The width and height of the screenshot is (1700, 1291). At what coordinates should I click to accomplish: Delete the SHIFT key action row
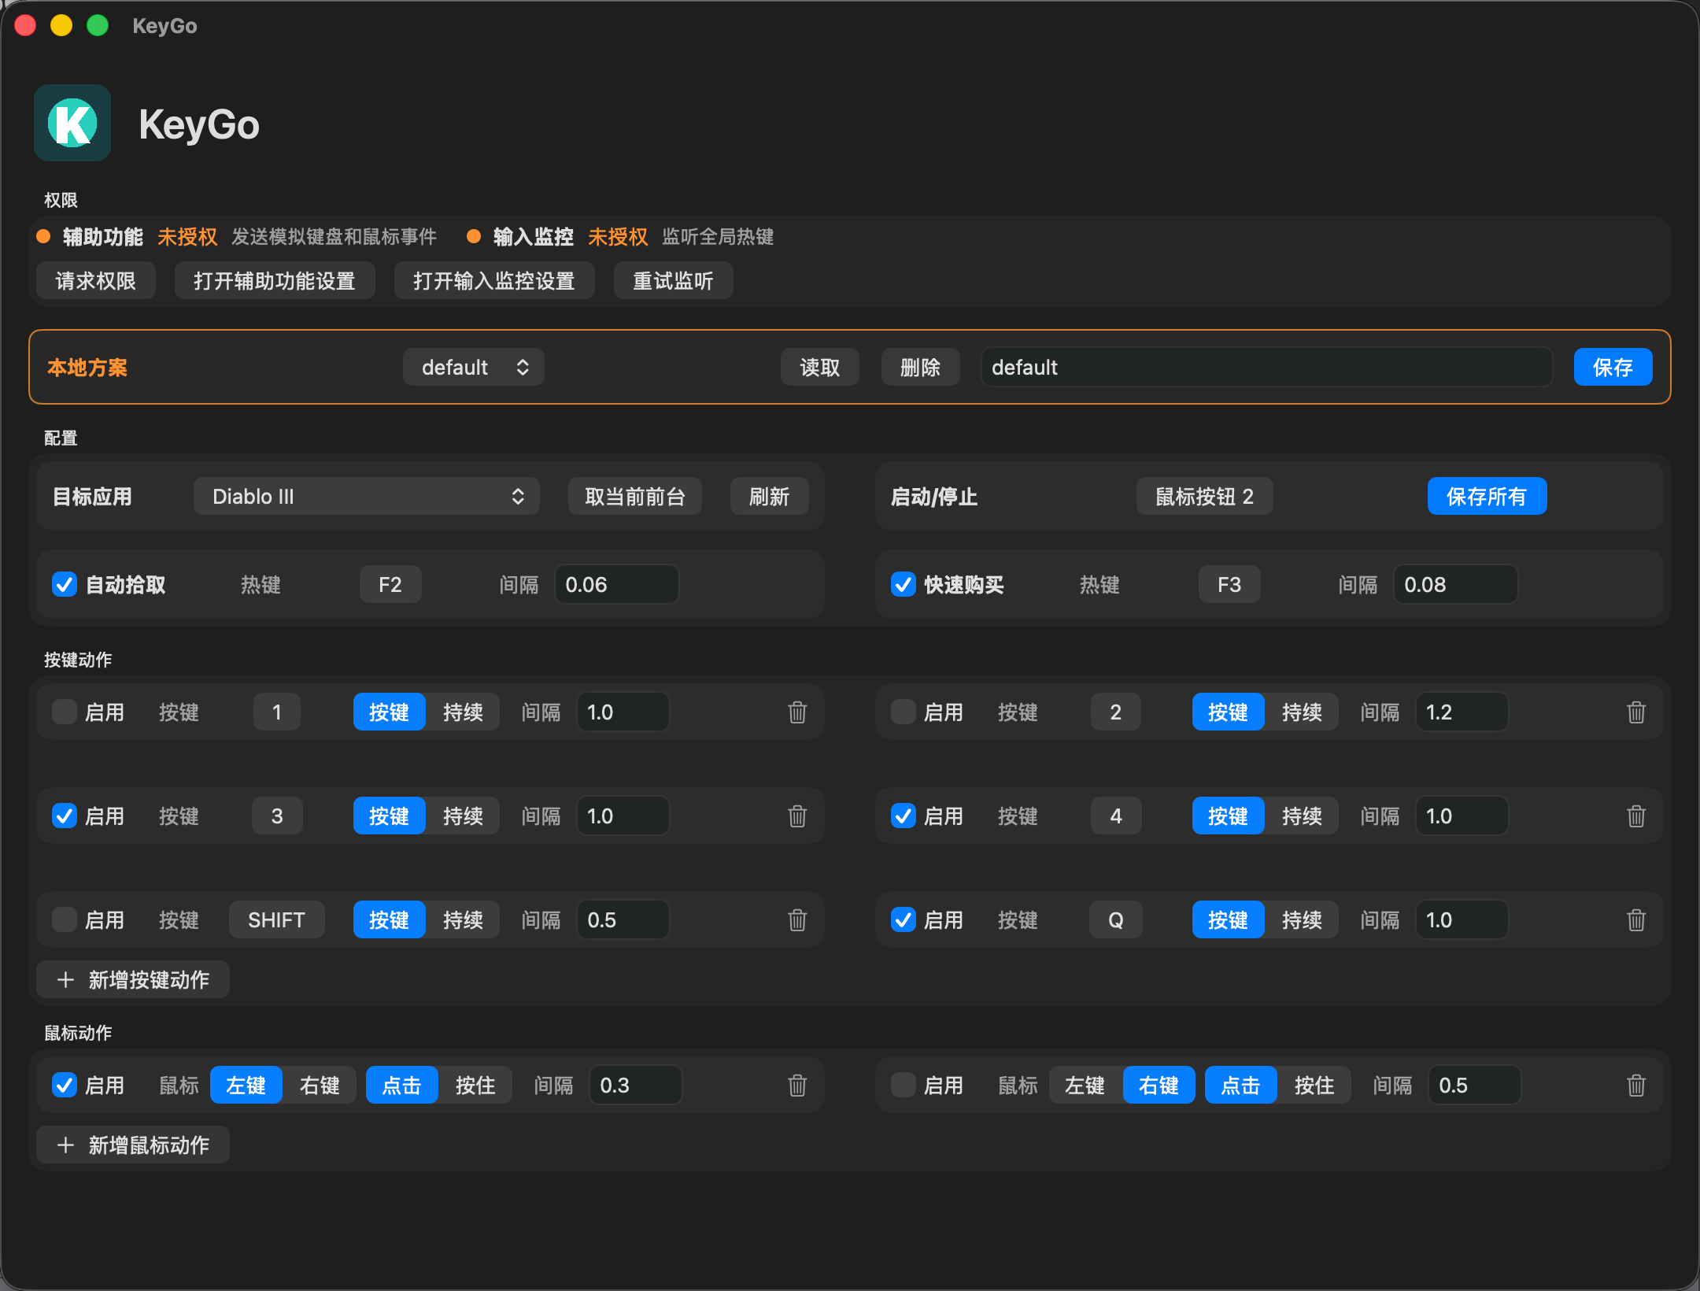797,920
